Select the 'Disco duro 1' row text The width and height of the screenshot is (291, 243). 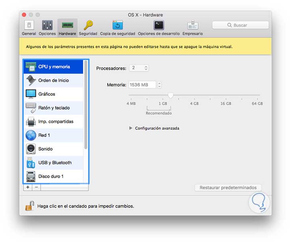point(51,176)
